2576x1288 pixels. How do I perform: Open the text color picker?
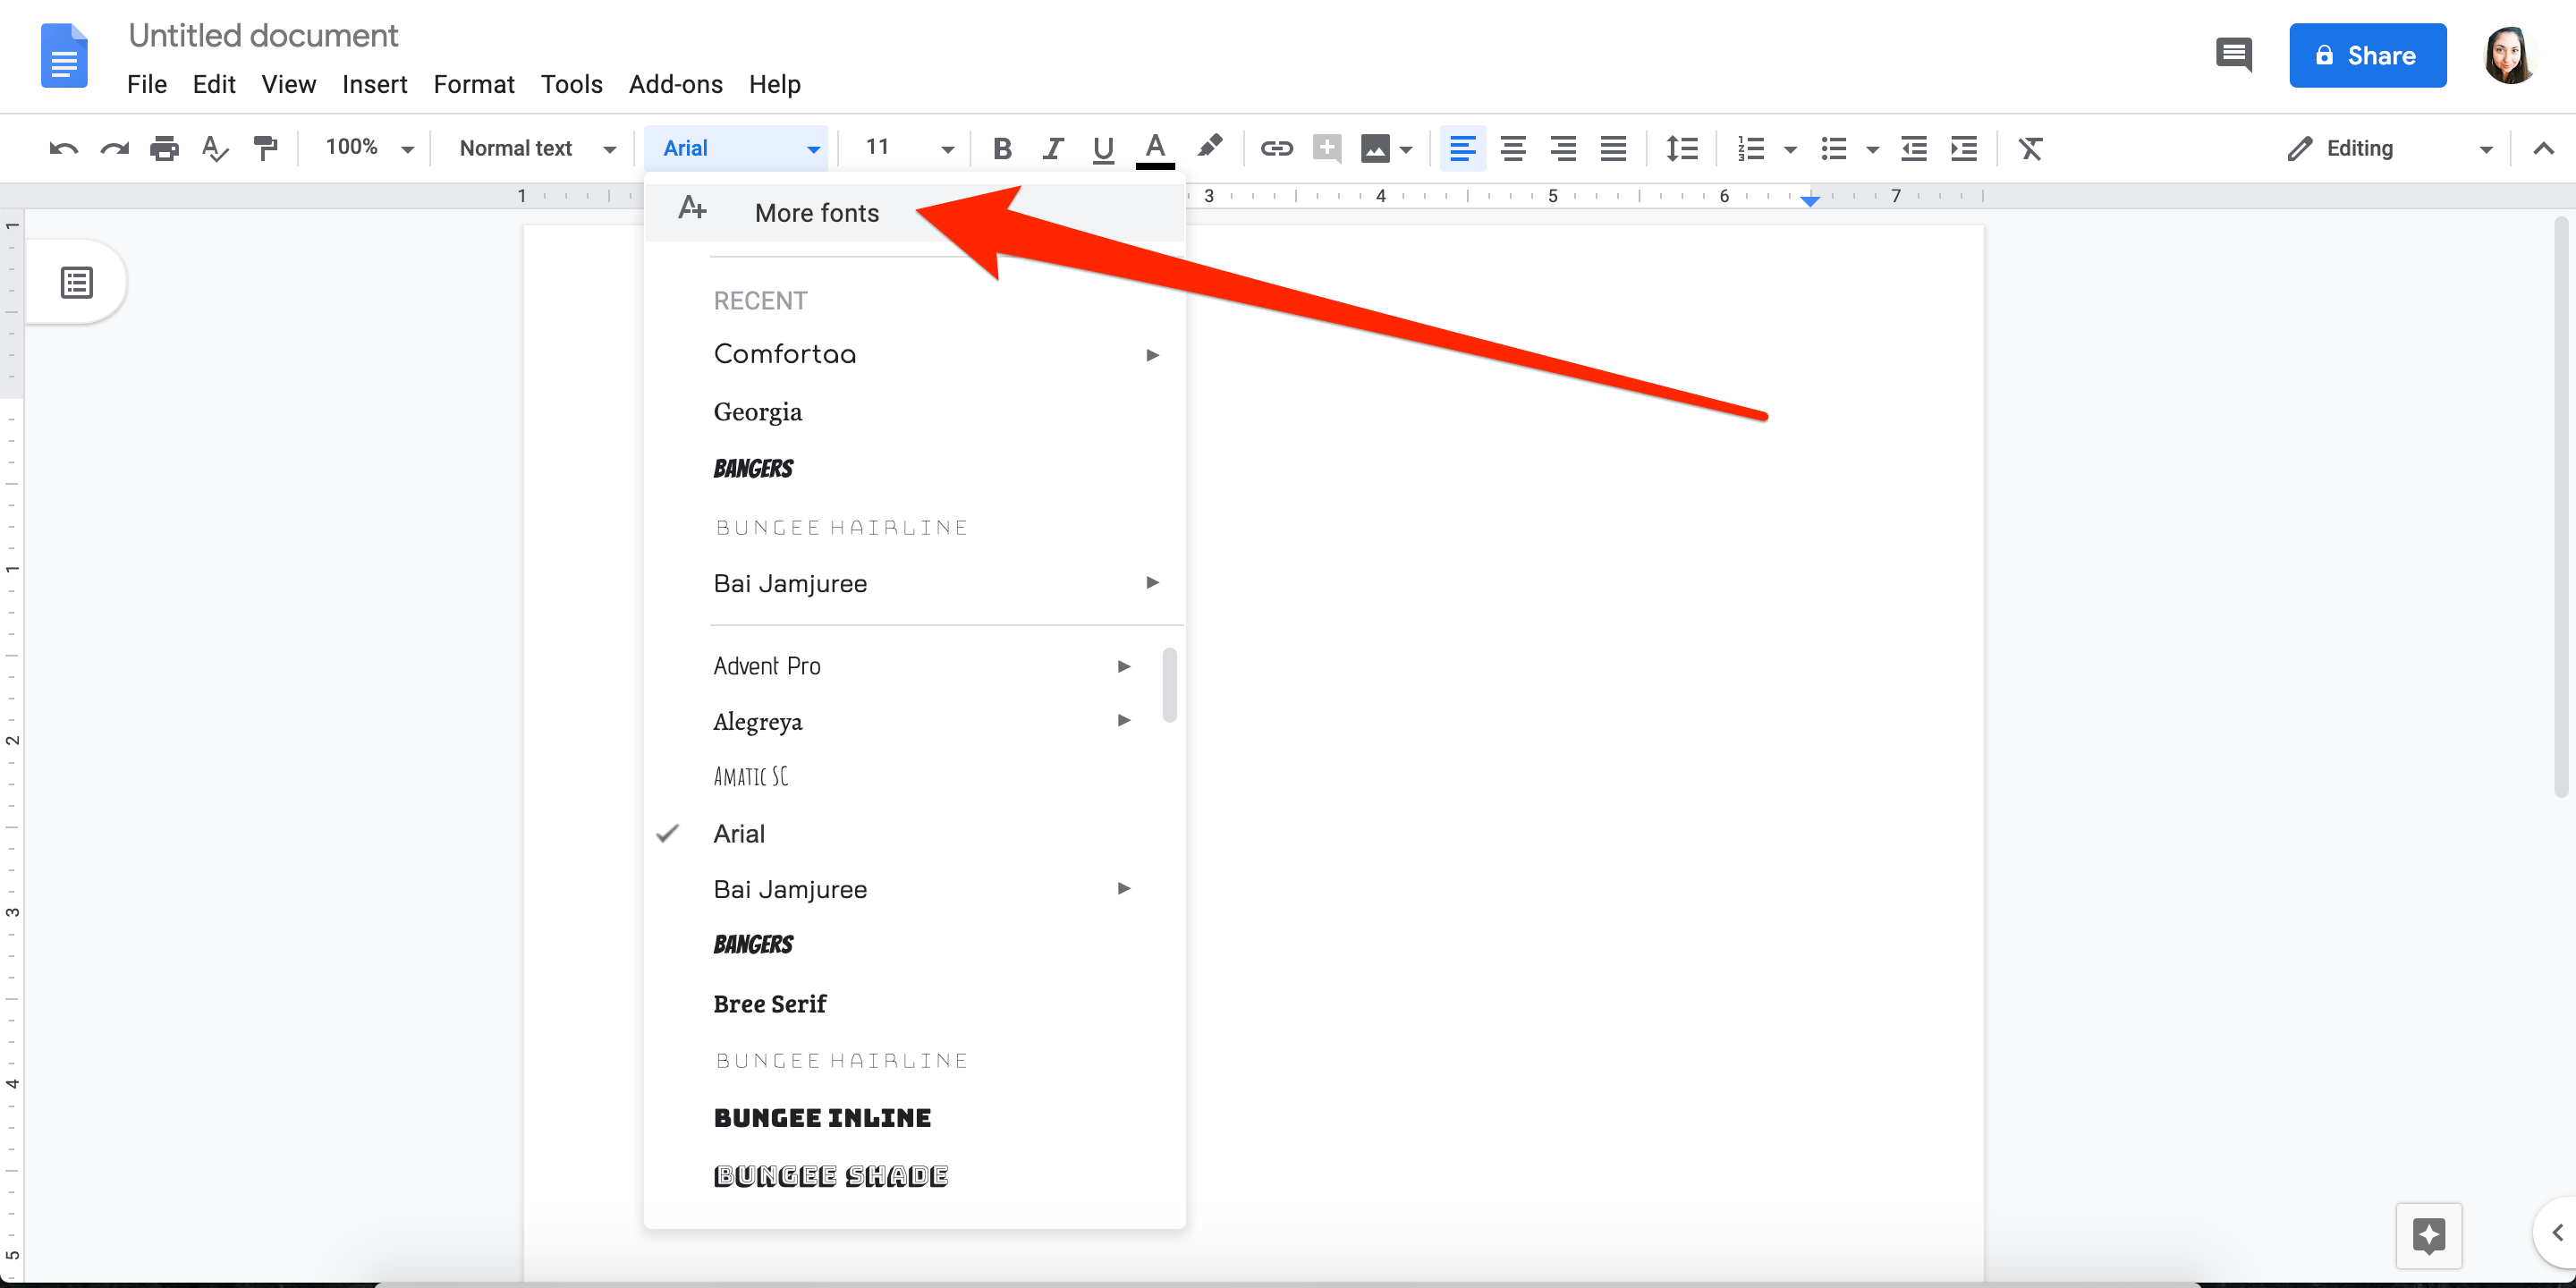(1155, 149)
